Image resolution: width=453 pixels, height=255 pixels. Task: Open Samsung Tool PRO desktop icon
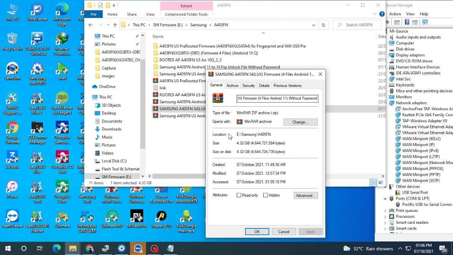click(x=37, y=74)
